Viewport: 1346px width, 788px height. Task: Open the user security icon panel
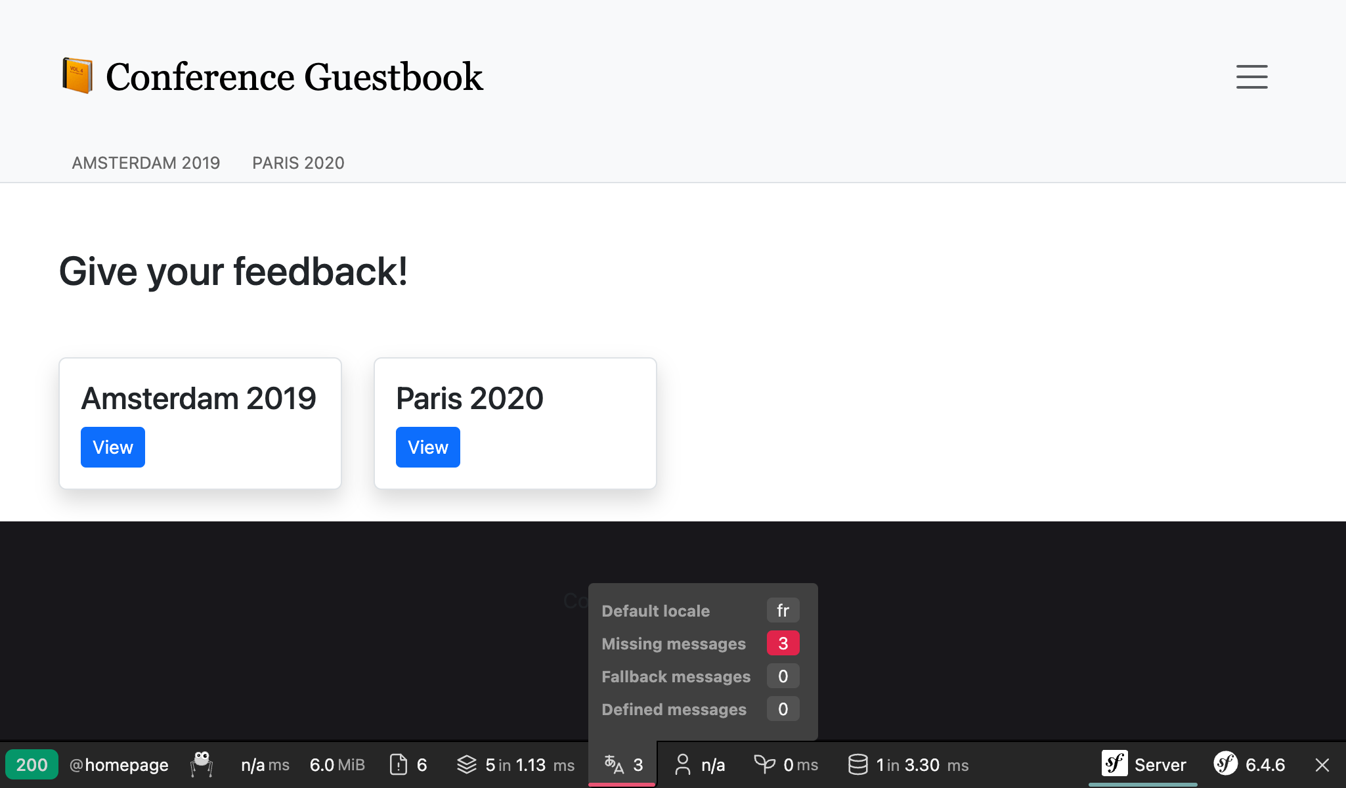683,764
